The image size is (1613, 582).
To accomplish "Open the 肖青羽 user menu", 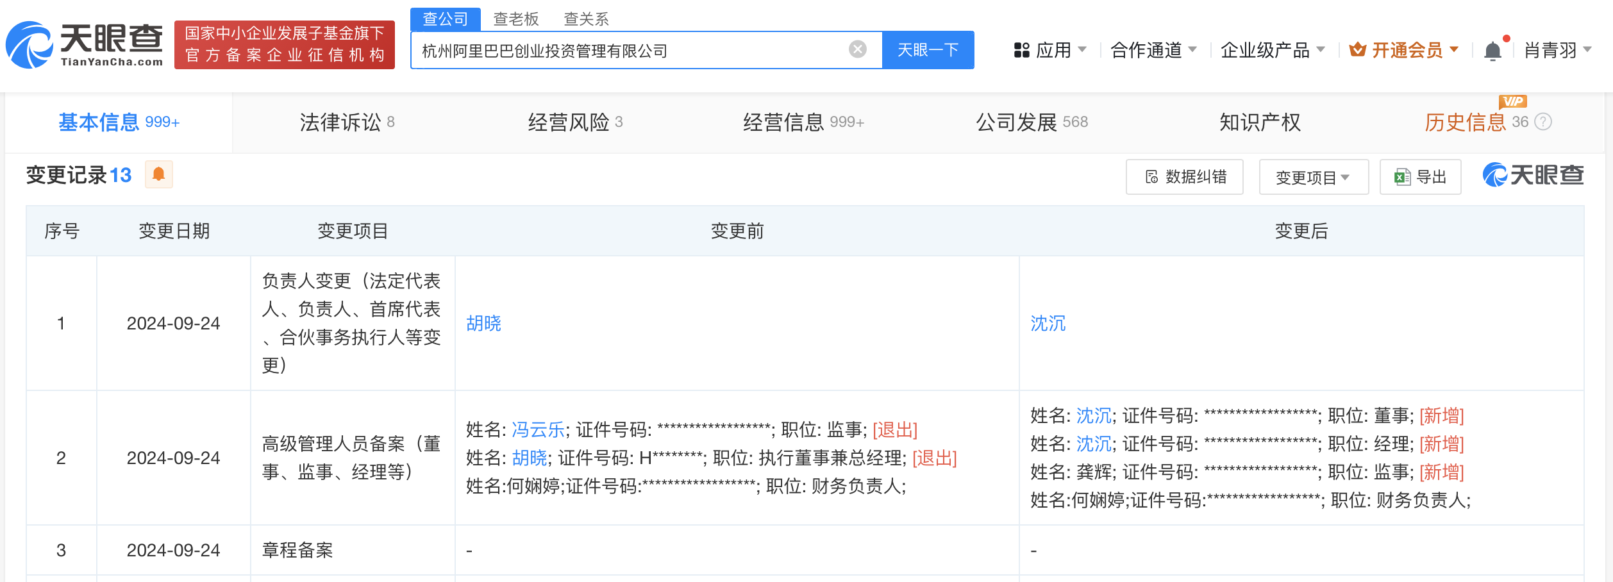I will tap(1558, 49).
